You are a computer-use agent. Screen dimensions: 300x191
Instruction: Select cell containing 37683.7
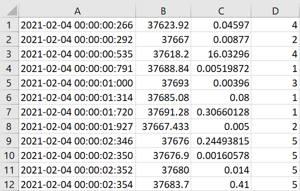[x=163, y=184]
